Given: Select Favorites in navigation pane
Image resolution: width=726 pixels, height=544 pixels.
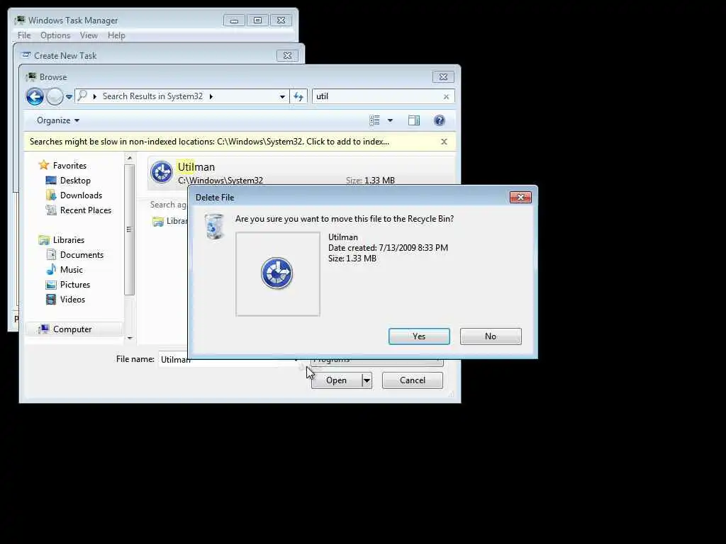Looking at the screenshot, I should [x=69, y=165].
